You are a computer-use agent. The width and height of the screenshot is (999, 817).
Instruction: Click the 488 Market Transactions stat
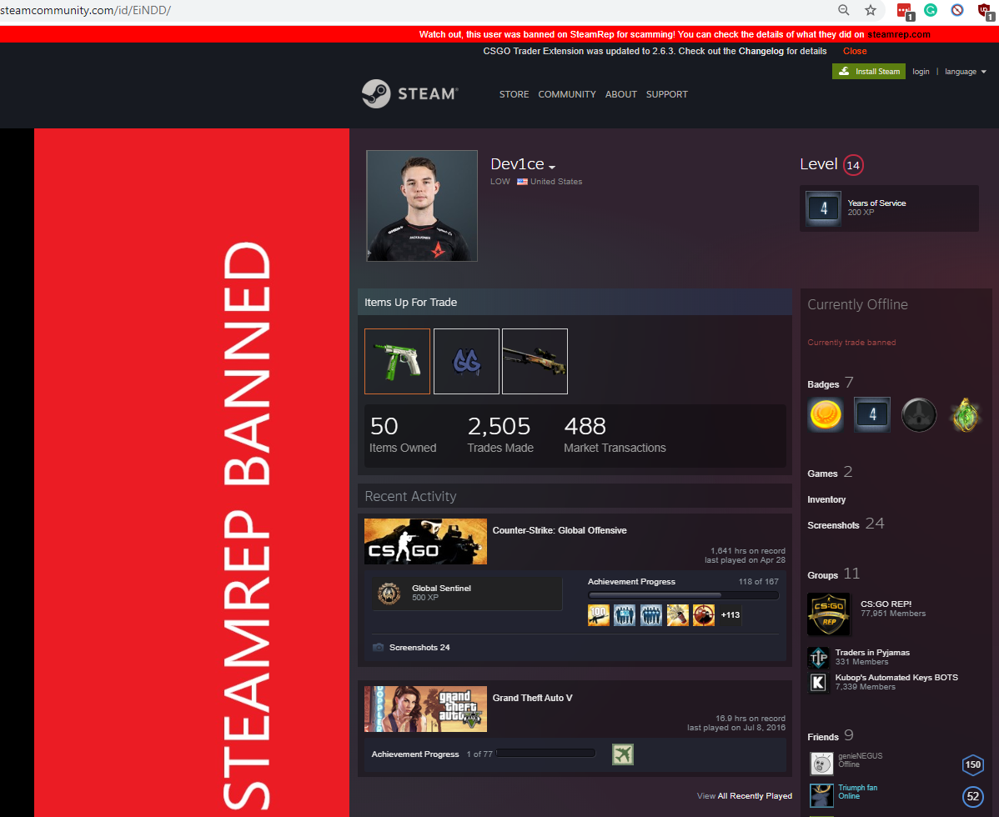tap(615, 434)
